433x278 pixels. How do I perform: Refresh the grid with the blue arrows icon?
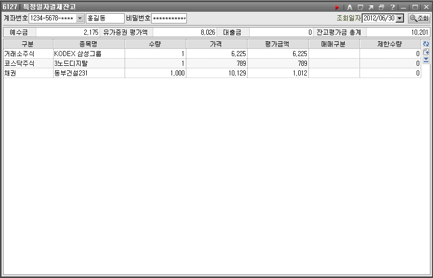[x=426, y=44]
